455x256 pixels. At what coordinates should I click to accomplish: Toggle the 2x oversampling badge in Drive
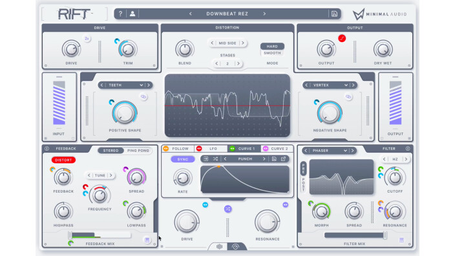[87, 39]
